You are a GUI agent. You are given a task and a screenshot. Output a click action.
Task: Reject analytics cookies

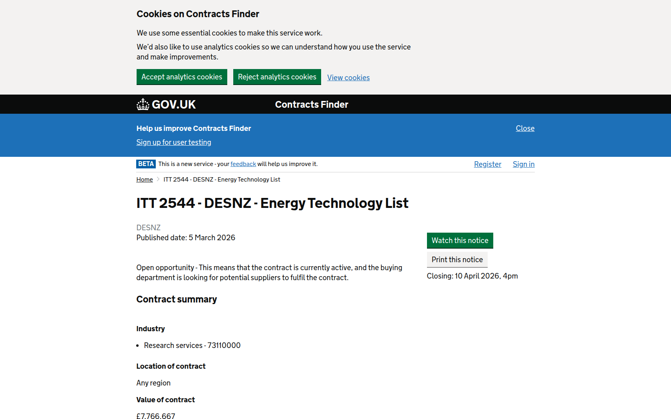[277, 77]
